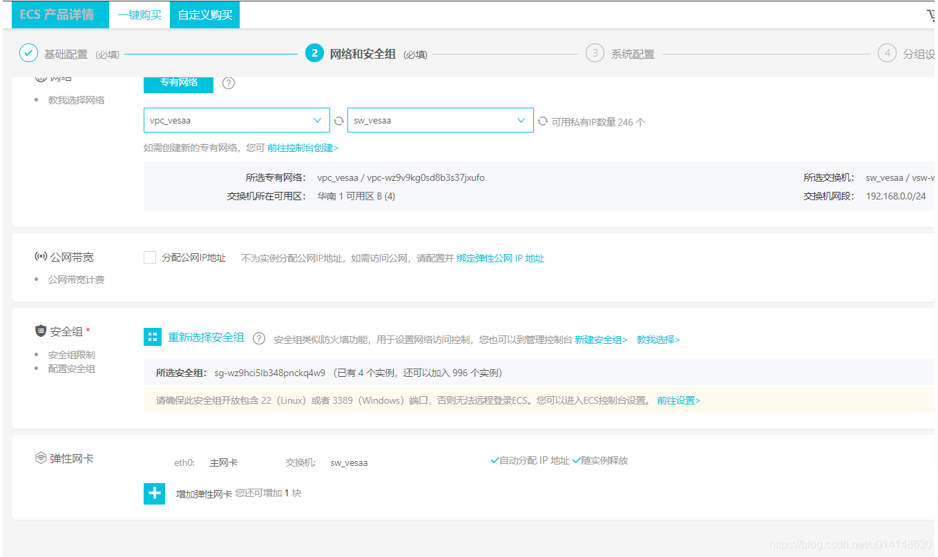Click the 增加弹性网卡 label
This screenshot has width=938, height=557.
pyautogui.click(x=204, y=494)
